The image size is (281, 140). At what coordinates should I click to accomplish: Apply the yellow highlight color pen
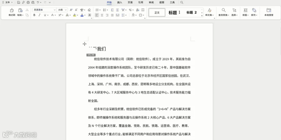75,15
